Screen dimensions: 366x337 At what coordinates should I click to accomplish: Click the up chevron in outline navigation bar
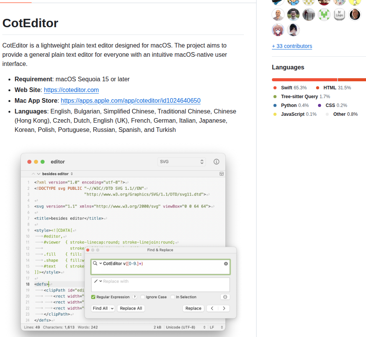tap(33, 174)
